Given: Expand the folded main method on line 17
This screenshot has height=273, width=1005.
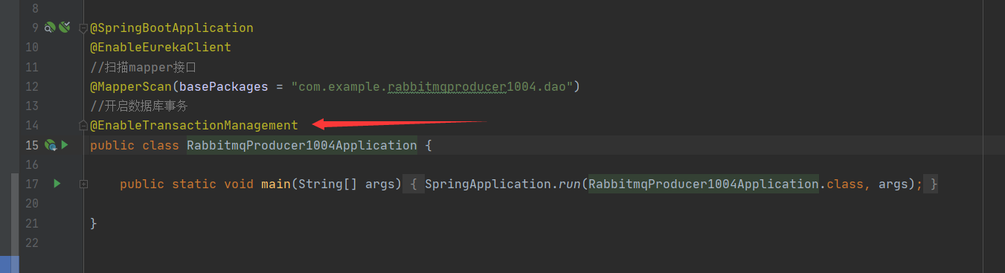Looking at the screenshot, I should 83,184.
